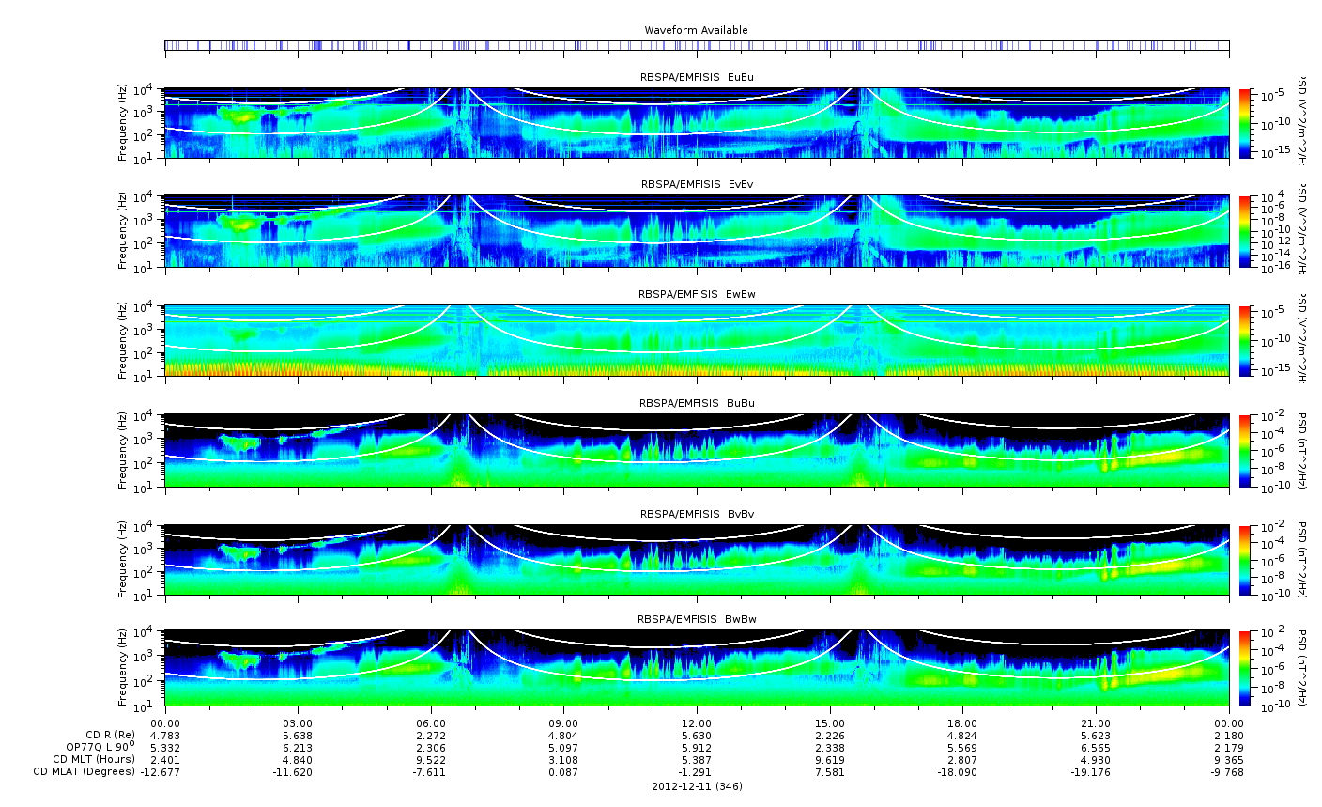Click the date label 2012-12-11 (346)

point(697,785)
